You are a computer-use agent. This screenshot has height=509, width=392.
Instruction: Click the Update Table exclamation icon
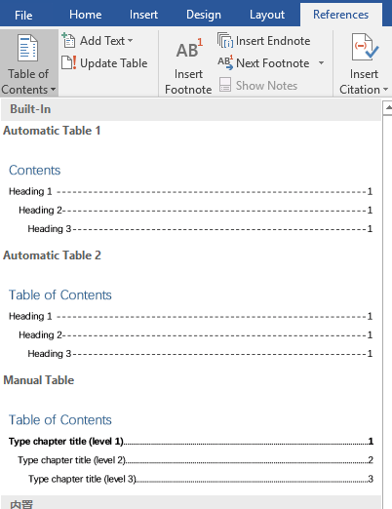[69, 62]
